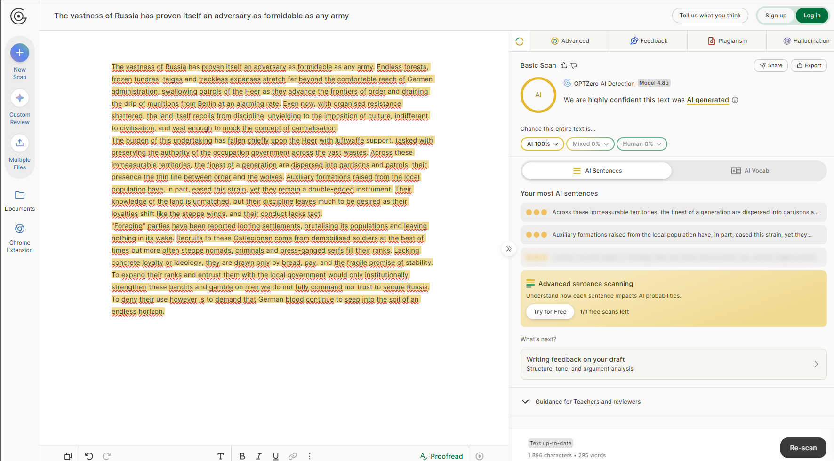The height and width of the screenshot is (461, 834).
Task: Open Mixed 0% probability dropdown
Action: coord(590,144)
